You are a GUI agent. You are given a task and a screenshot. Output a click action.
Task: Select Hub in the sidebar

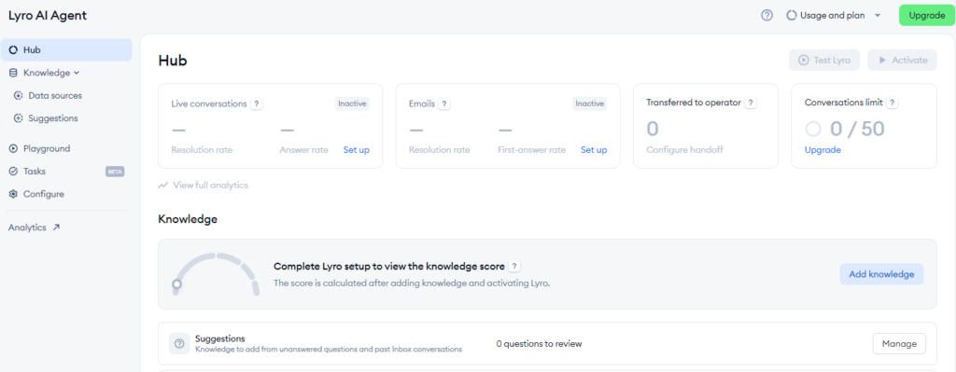point(66,50)
